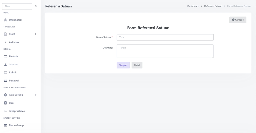Focus the Nama Satuan input field
Screen dimensions: 256x133
(165, 37)
